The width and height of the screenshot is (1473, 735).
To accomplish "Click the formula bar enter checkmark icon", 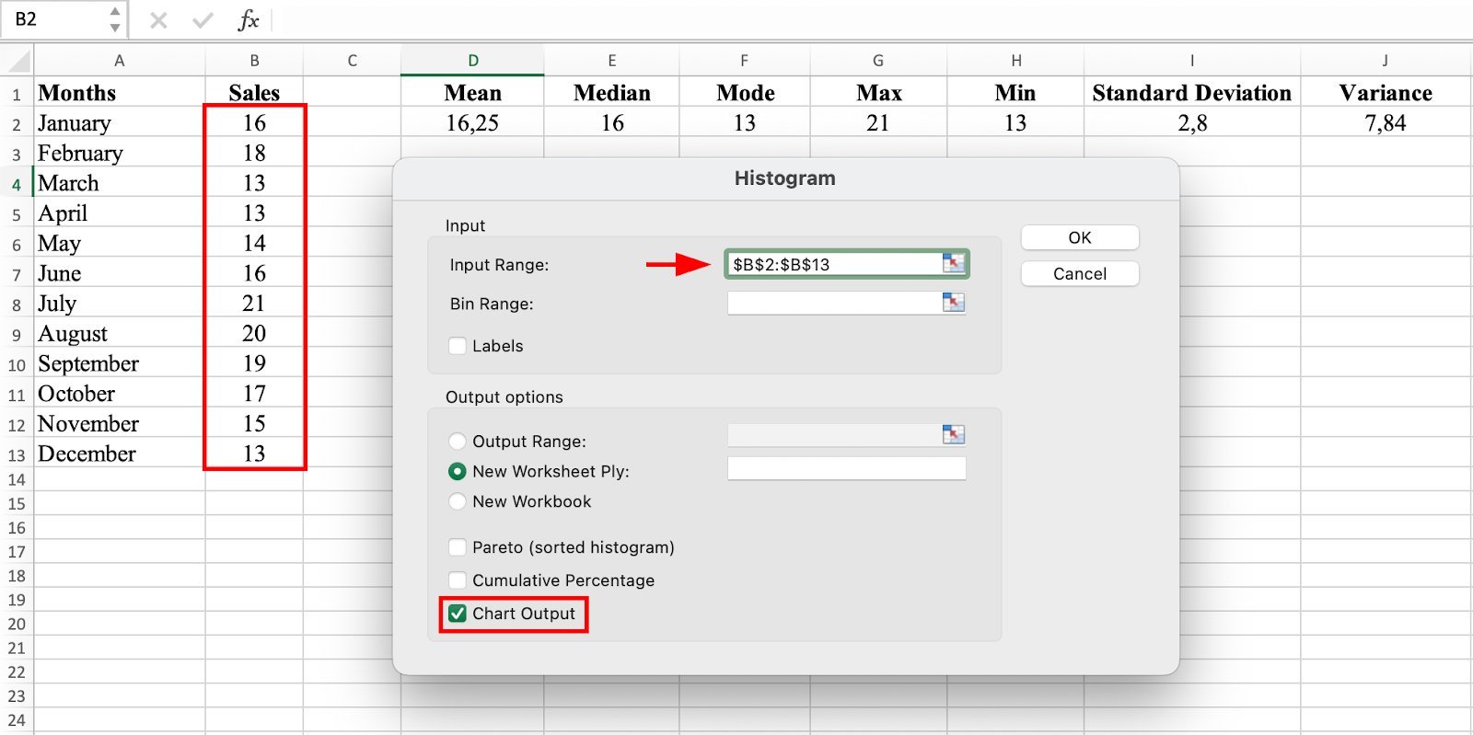I will (203, 20).
